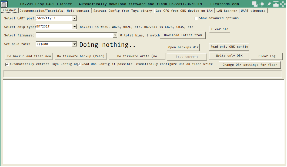Uncheck Read OBK Config if possible
Screen dimensions: 287x167
(79, 64)
